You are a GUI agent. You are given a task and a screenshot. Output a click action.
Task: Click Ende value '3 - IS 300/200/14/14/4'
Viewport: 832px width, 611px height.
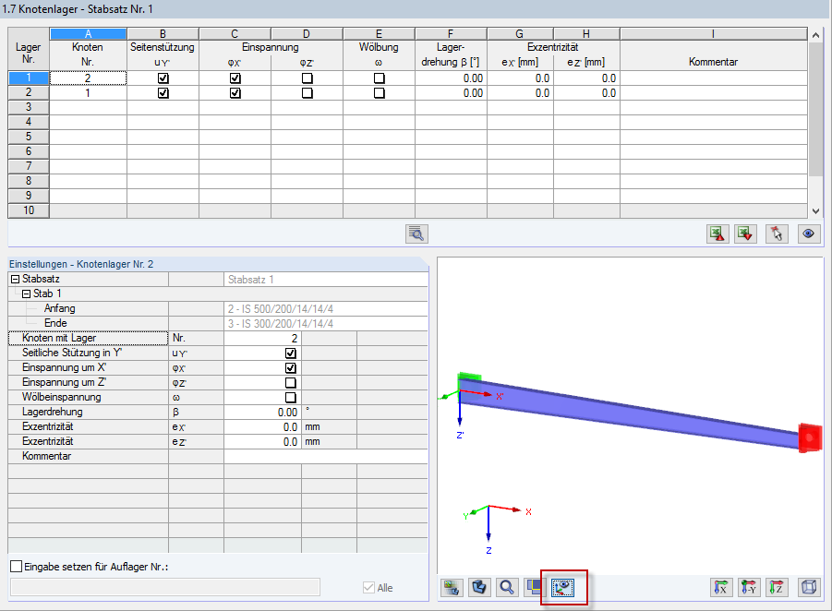point(325,324)
